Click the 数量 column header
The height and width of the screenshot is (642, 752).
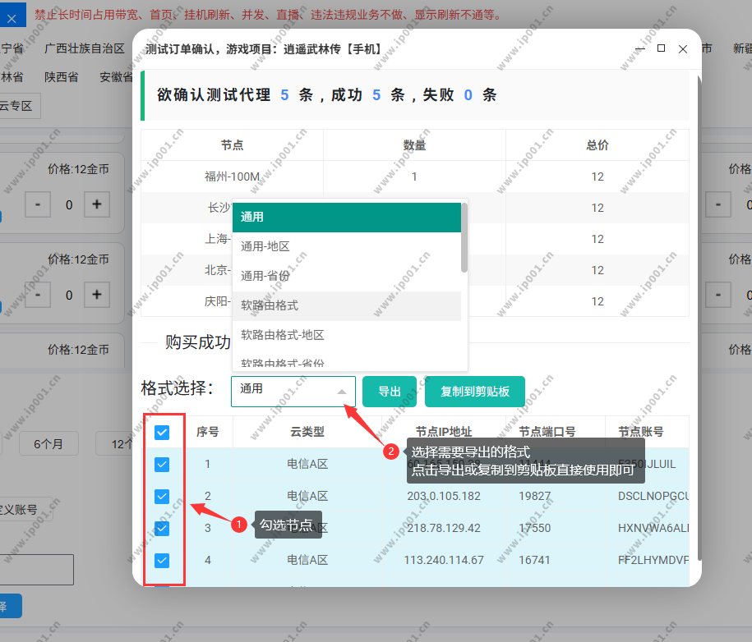tap(414, 145)
